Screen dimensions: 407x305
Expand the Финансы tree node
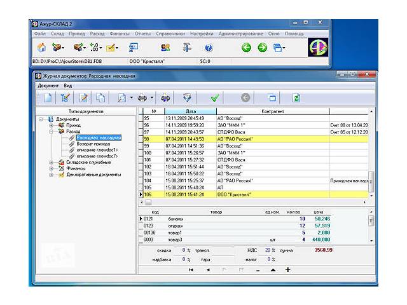click(x=51, y=168)
